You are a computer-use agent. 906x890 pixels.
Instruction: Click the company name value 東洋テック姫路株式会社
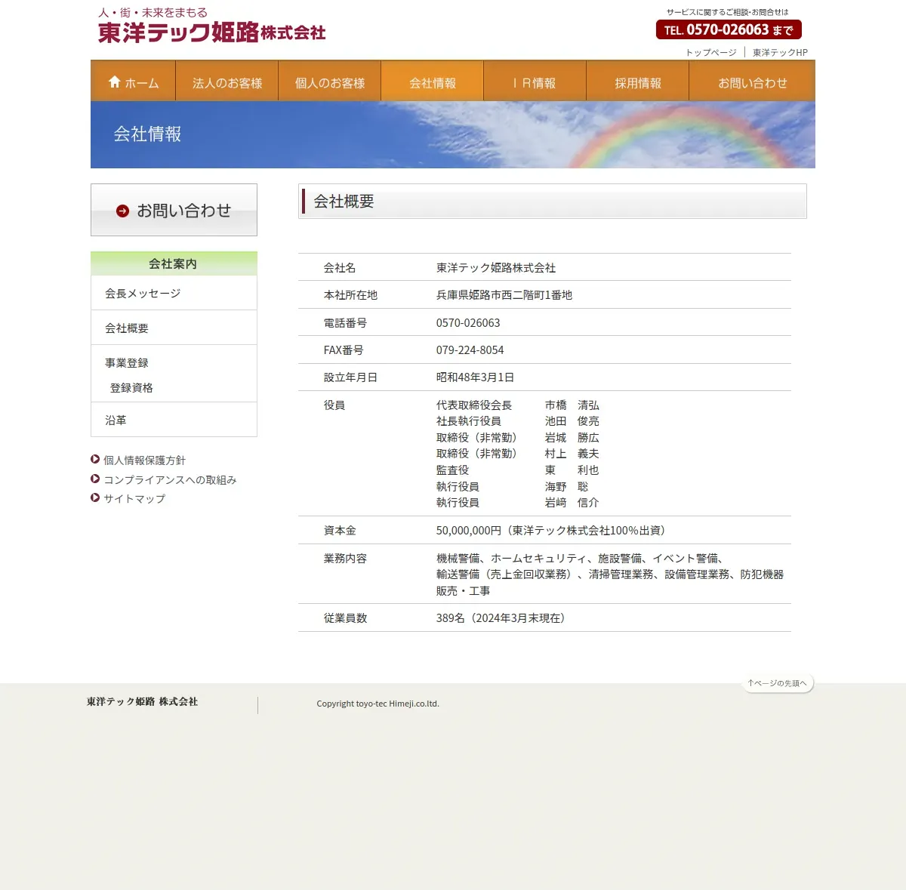click(x=496, y=267)
